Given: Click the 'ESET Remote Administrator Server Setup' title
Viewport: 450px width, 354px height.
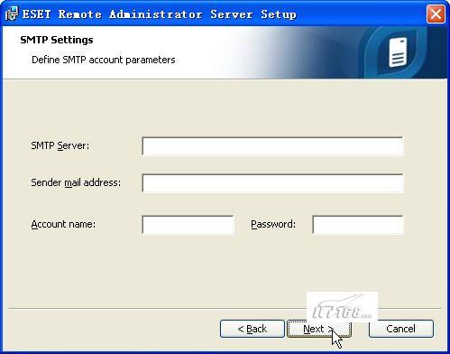Looking at the screenshot, I should coord(160,14).
